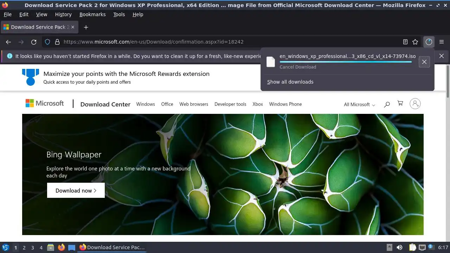
Task: Open the History menu
Action: (63, 14)
